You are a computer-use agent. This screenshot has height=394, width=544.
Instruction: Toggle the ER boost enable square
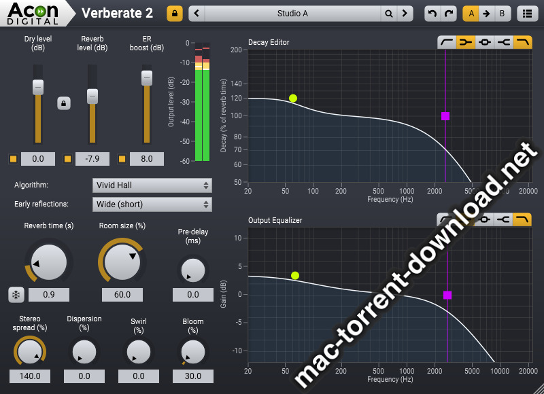tap(122, 159)
